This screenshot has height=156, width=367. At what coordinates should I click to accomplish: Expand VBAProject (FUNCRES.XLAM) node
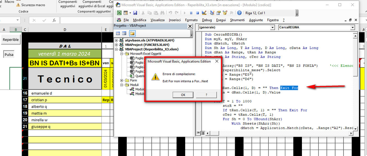pyautogui.click(x=116, y=45)
